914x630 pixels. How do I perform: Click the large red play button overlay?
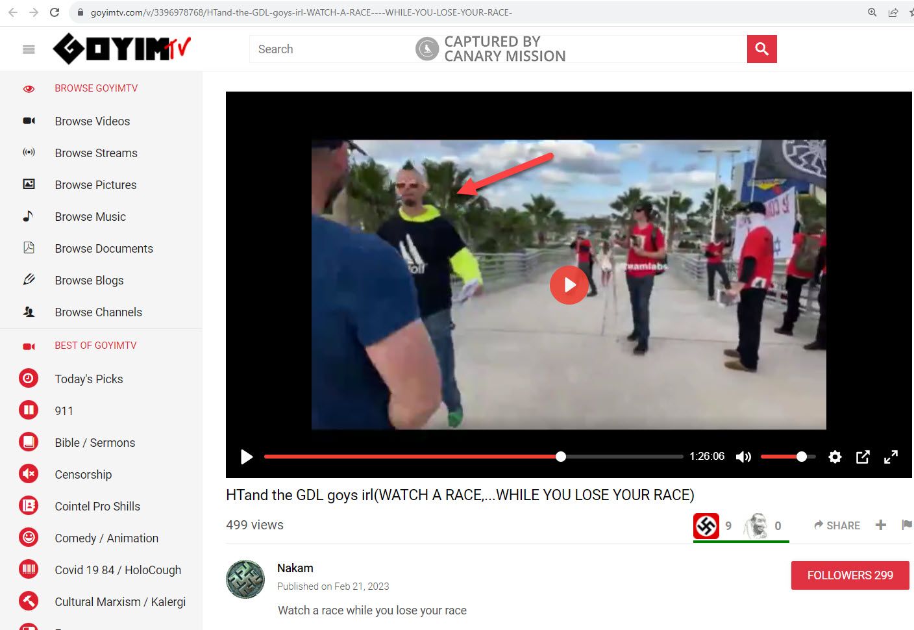point(569,285)
